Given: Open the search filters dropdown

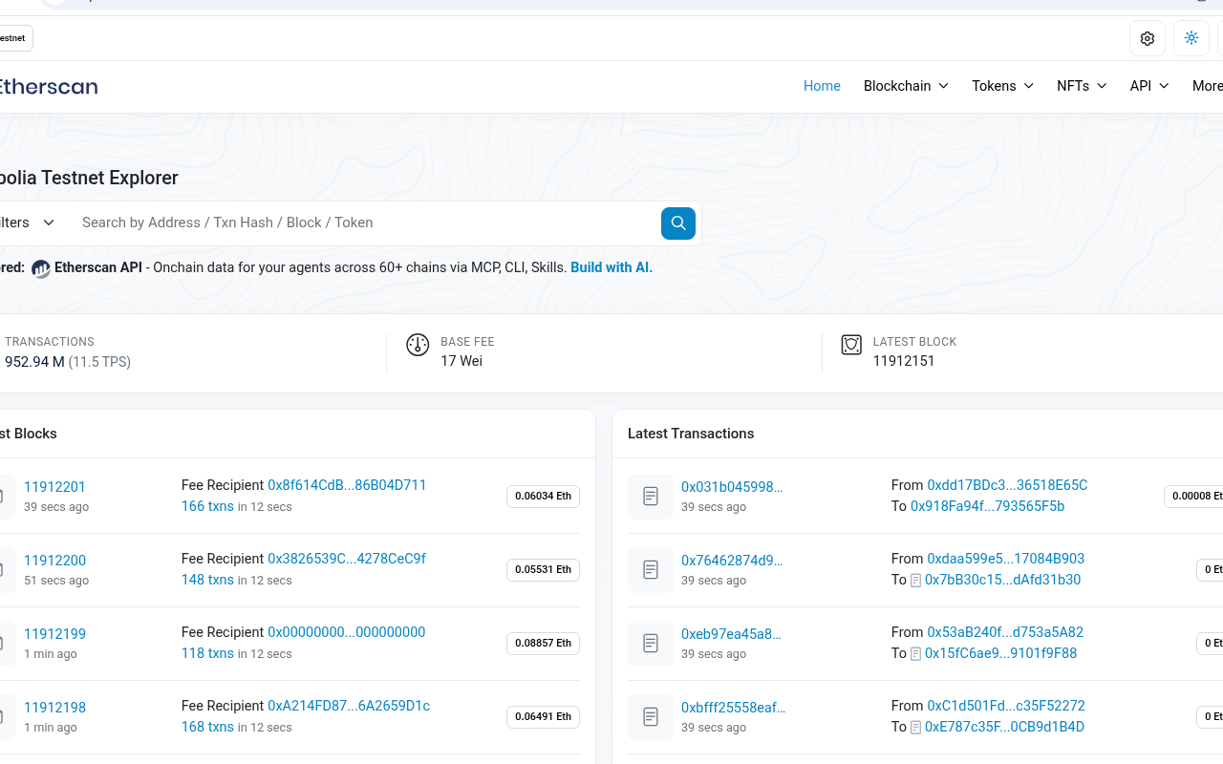Looking at the screenshot, I should [x=28, y=223].
